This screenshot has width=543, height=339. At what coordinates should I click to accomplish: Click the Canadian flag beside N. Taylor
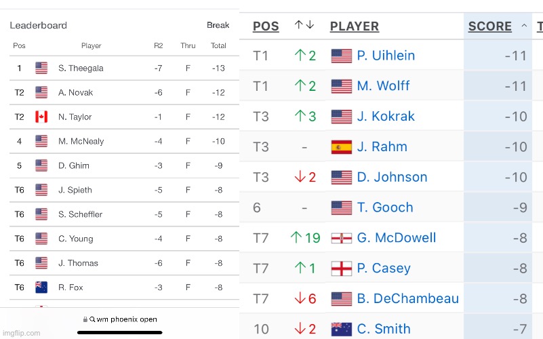(41, 117)
